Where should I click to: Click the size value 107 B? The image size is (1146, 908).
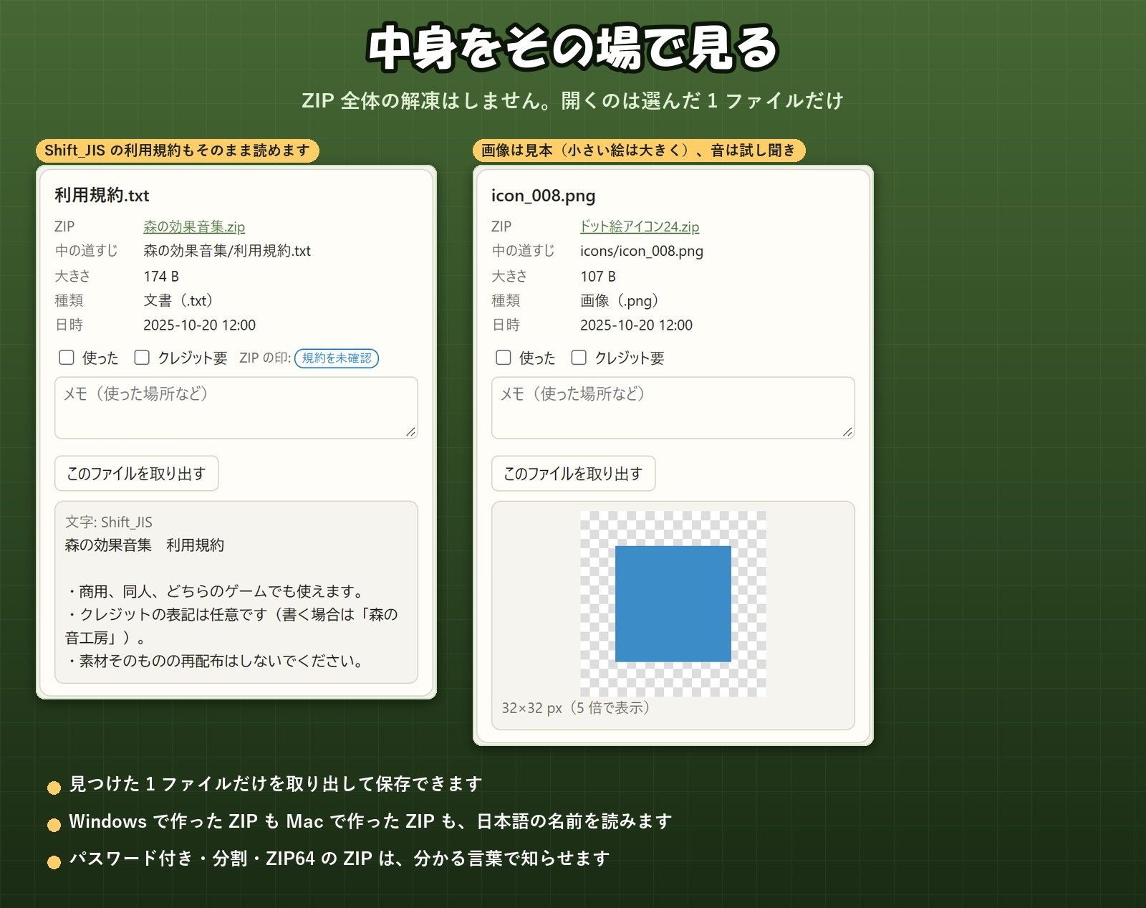[x=598, y=276]
